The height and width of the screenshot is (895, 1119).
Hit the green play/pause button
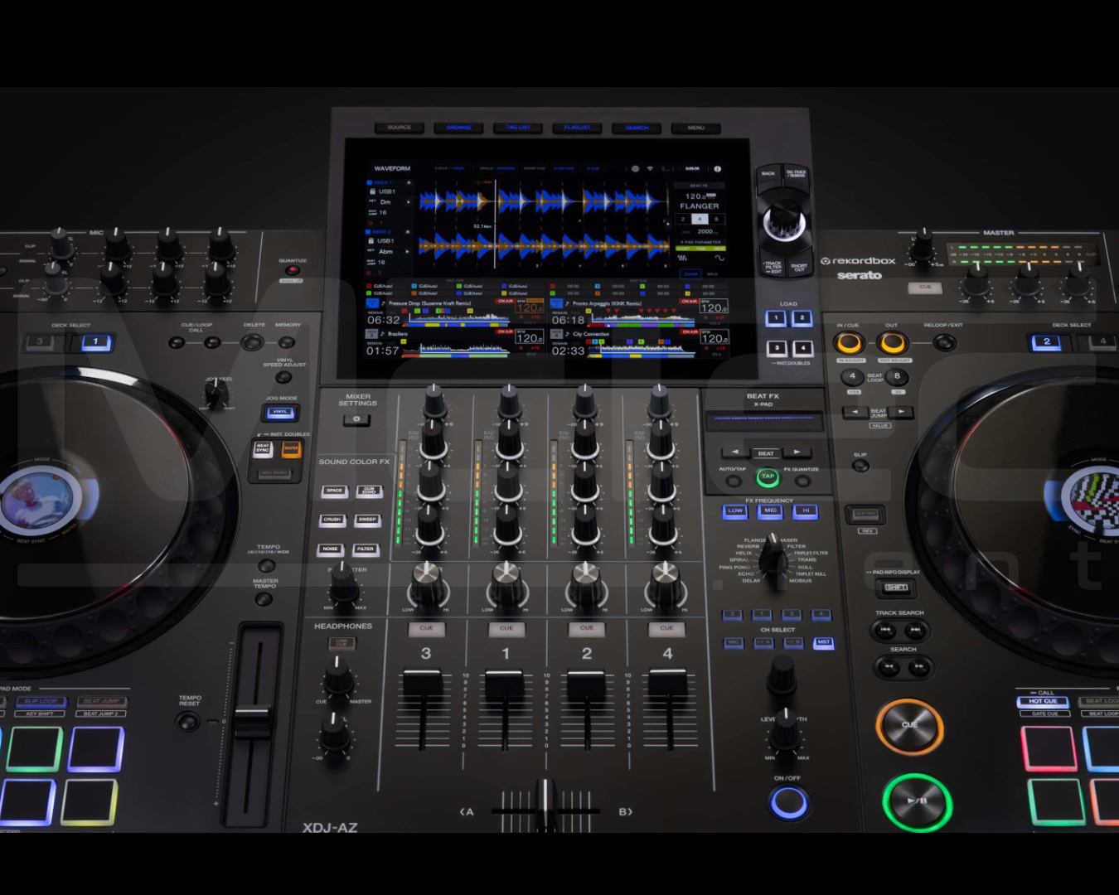(x=917, y=801)
